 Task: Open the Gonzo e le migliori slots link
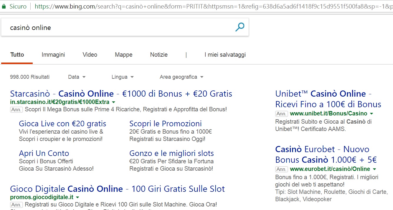171,153
